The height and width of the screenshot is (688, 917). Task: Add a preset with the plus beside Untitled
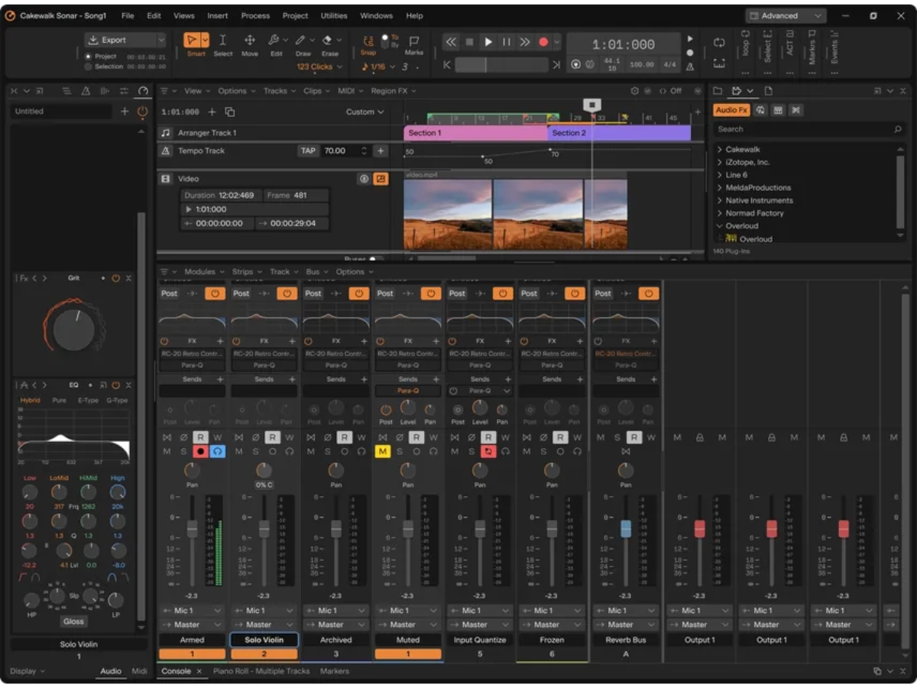pyautogui.click(x=125, y=112)
